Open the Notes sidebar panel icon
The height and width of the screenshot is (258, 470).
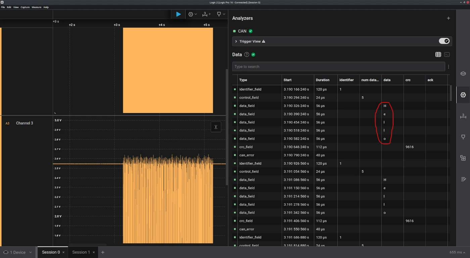463,179
